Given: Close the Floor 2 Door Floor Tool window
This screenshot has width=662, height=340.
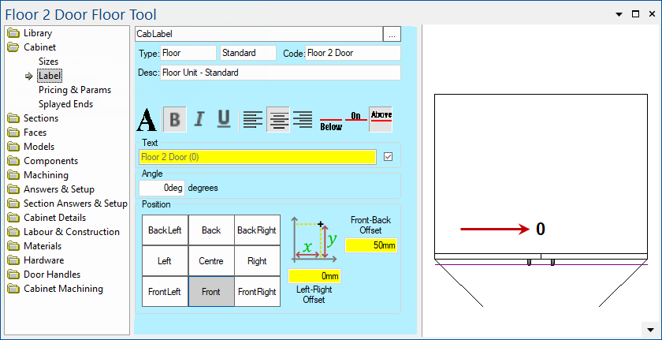Looking at the screenshot, I should pyautogui.click(x=652, y=14).
